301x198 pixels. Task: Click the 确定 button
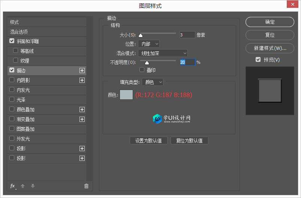[x=270, y=22]
